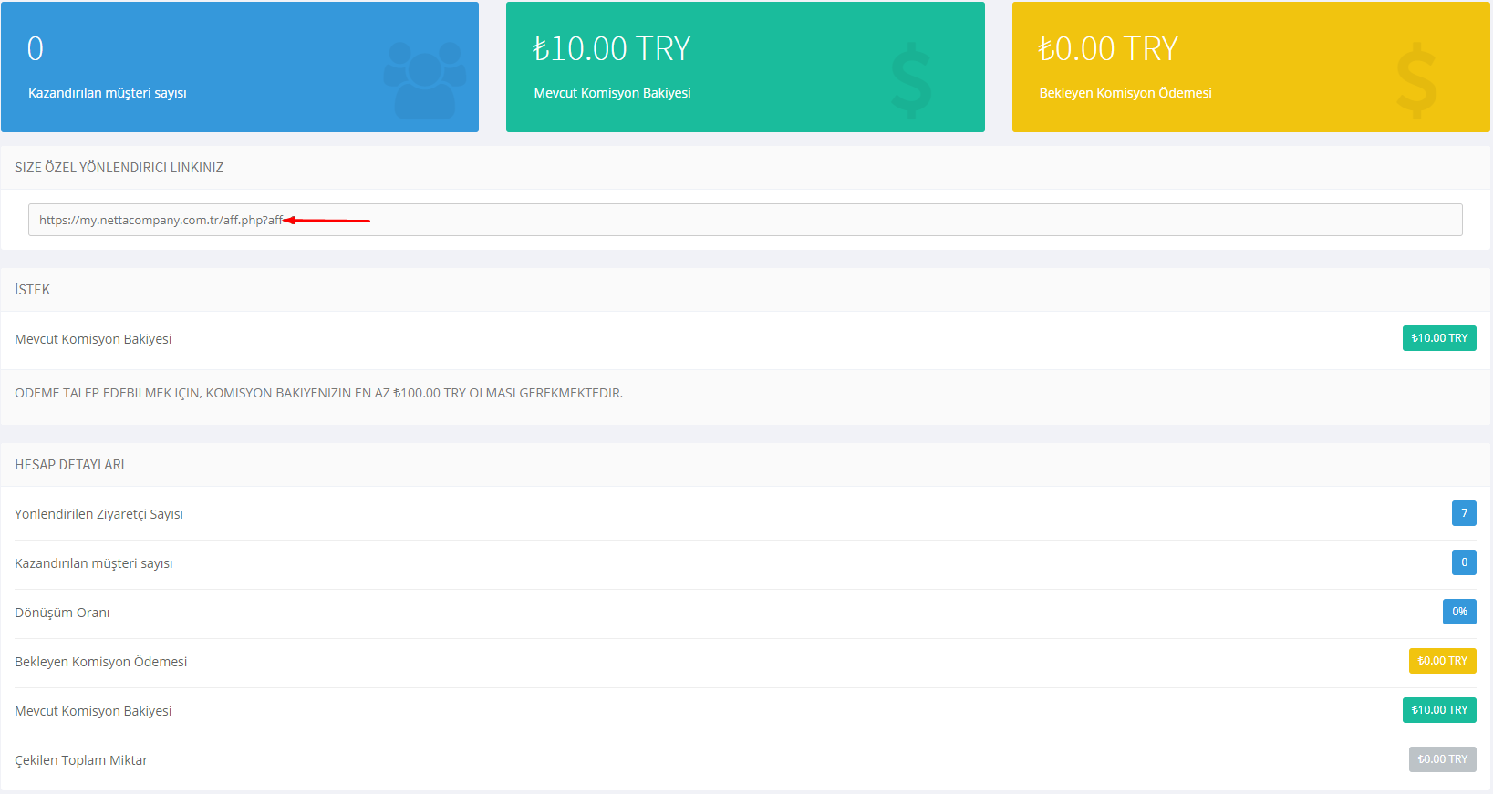Click 'Bekleyen Komisyon Ödemesi' label in yellow card
Screen dimensions: 1493x794
pyautogui.click(x=1125, y=93)
